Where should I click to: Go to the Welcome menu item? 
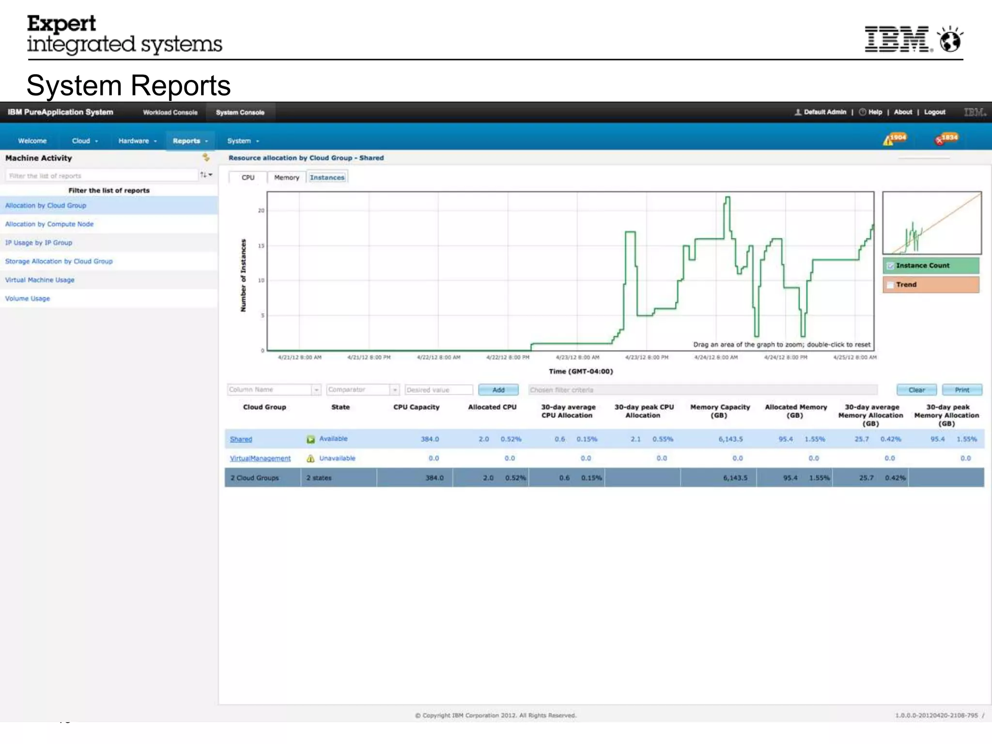click(x=32, y=141)
